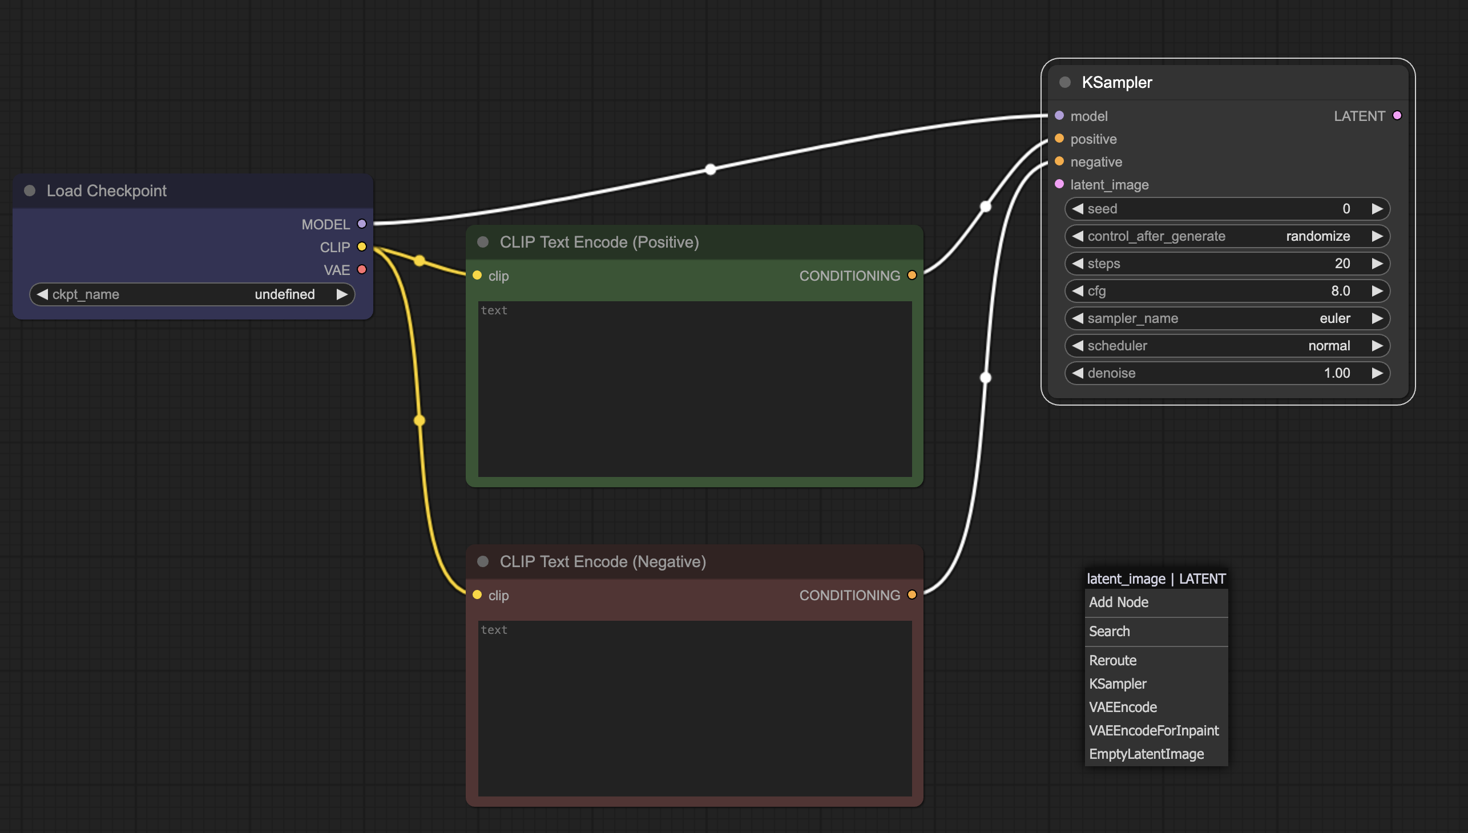Increase steps with the right arrow

1377,263
